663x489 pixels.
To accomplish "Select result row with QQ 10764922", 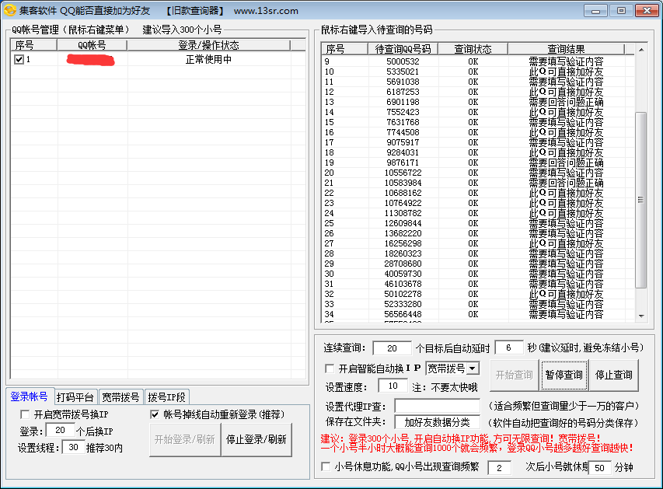I will click(478, 203).
